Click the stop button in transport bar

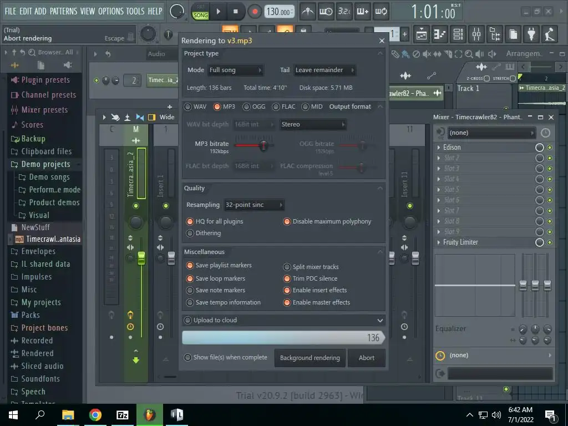(x=235, y=12)
